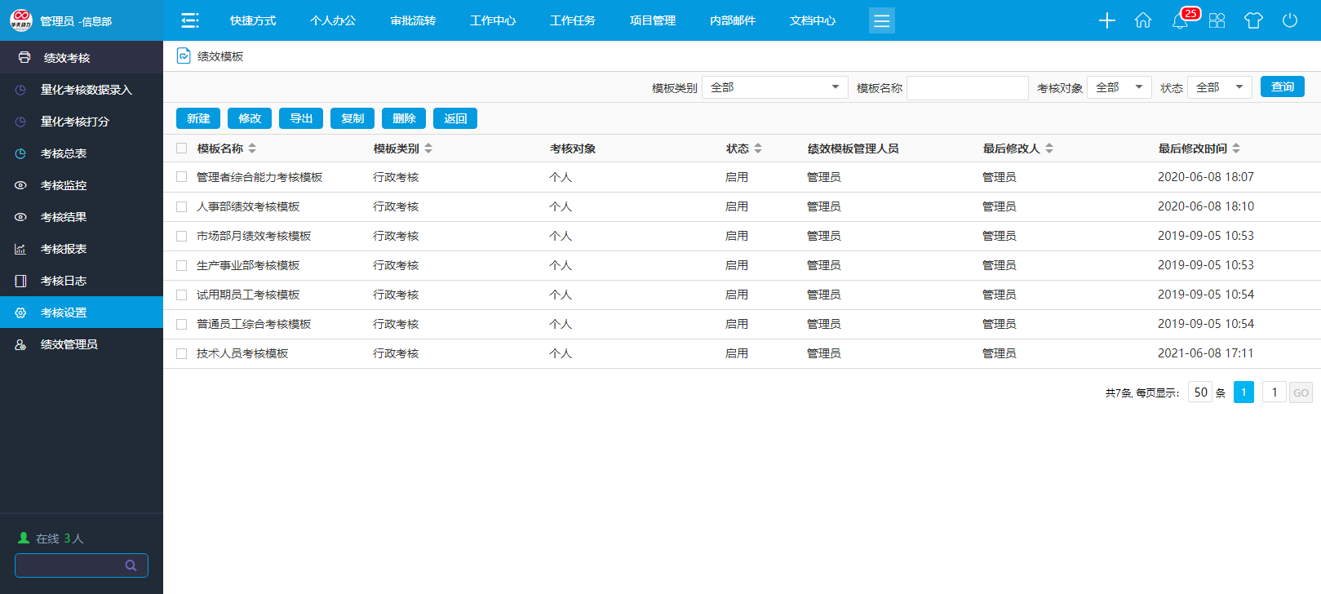Check the select-all checkbox in table header
This screenshot has height=594, width=1321.
[x=182, y=148]
